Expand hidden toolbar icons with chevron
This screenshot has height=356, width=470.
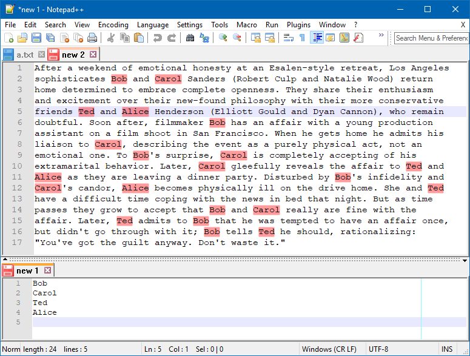[x=381, y=35]
